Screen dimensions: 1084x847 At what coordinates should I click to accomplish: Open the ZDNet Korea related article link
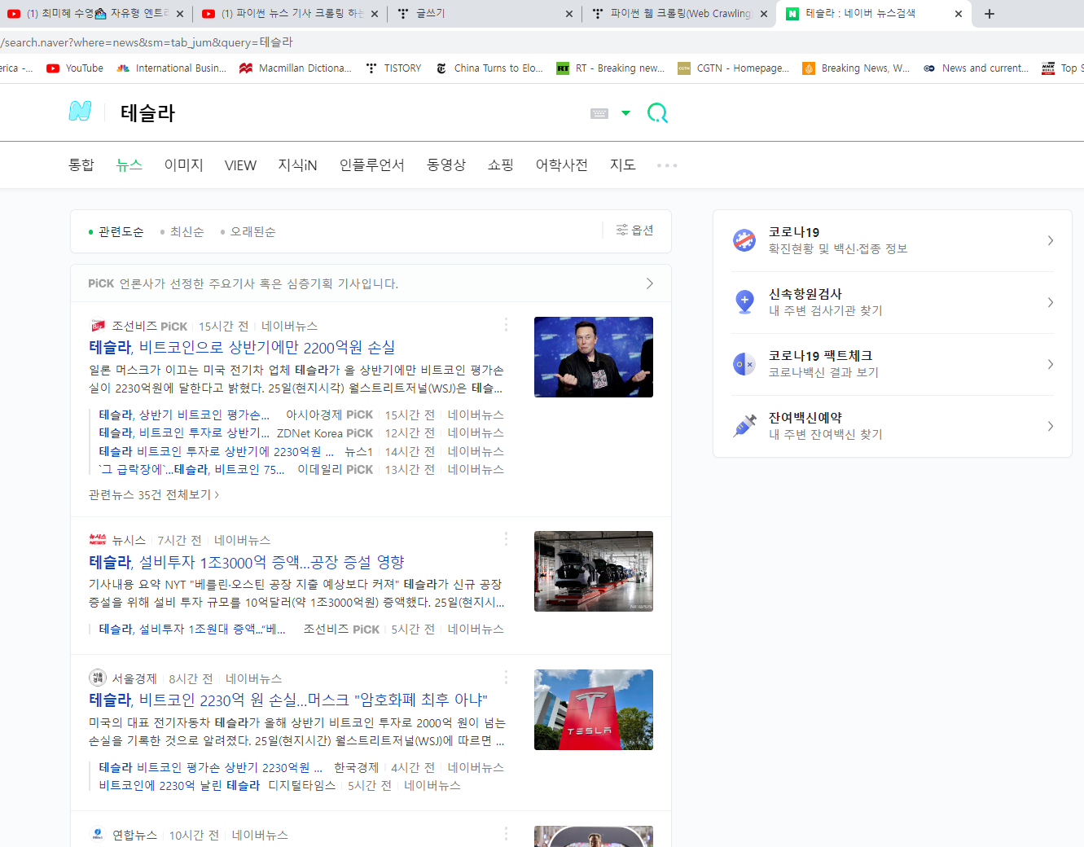click(184, 433)
